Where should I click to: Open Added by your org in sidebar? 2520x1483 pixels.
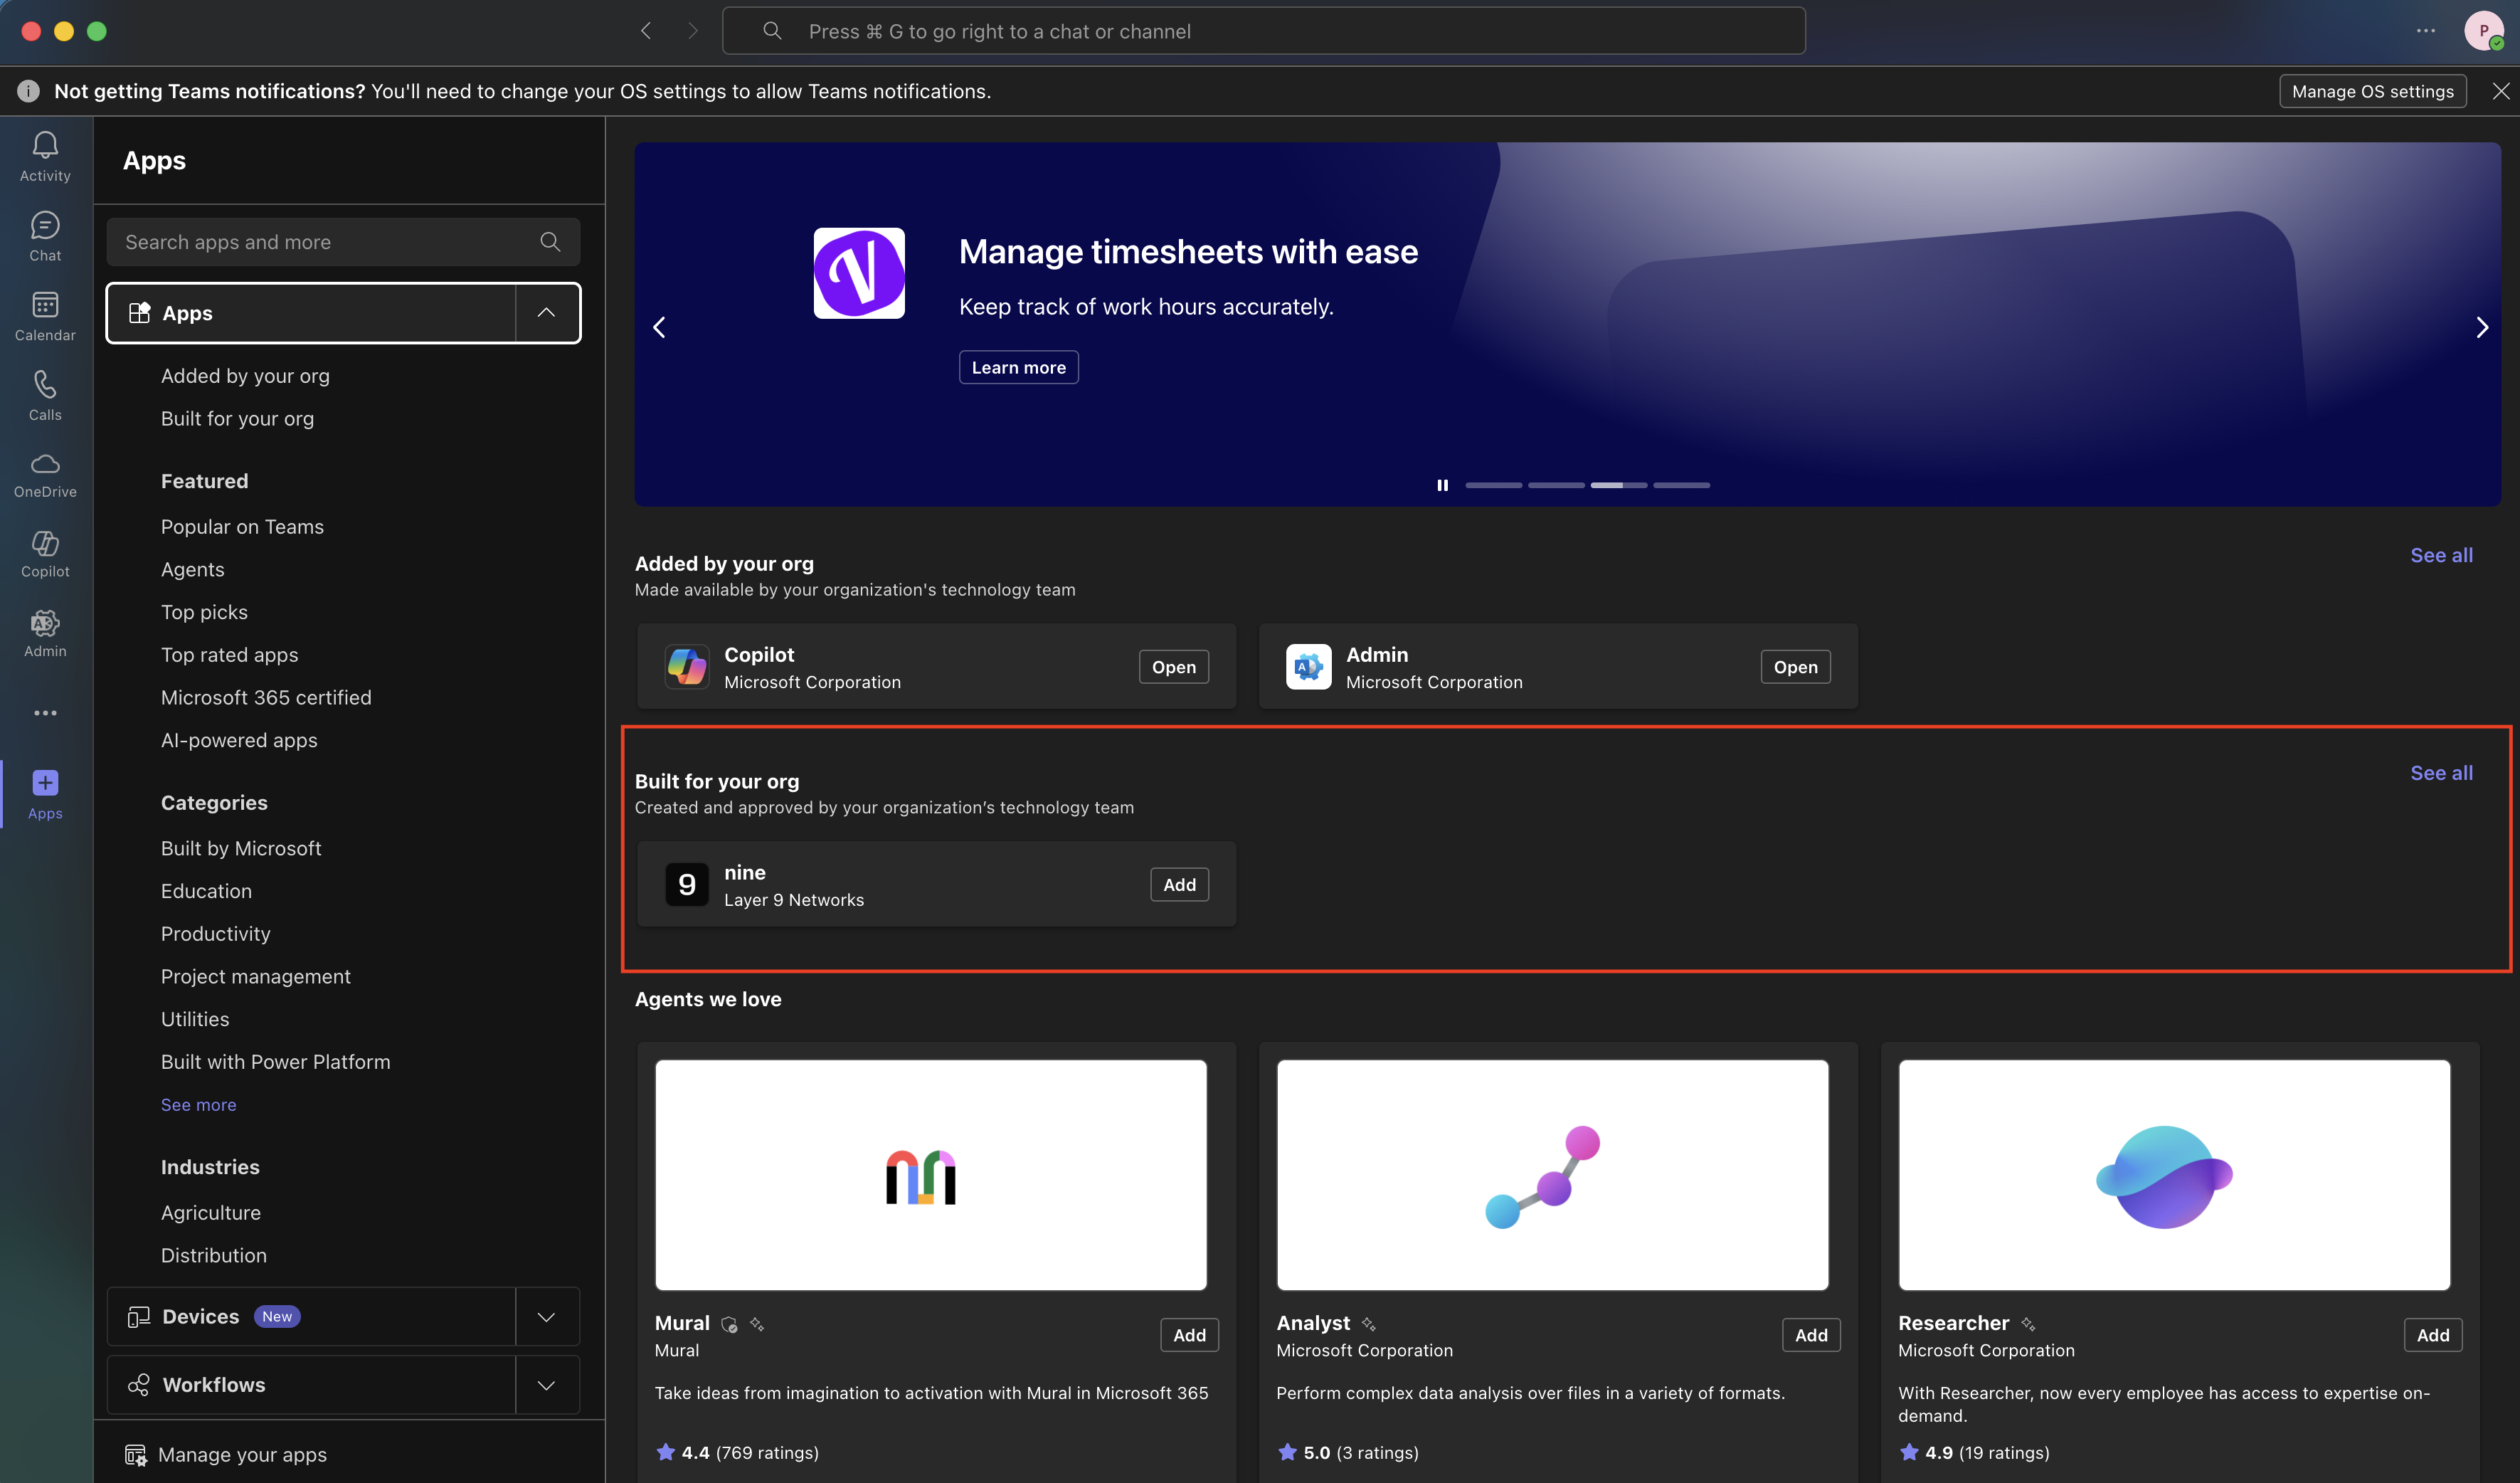(245, 376)
